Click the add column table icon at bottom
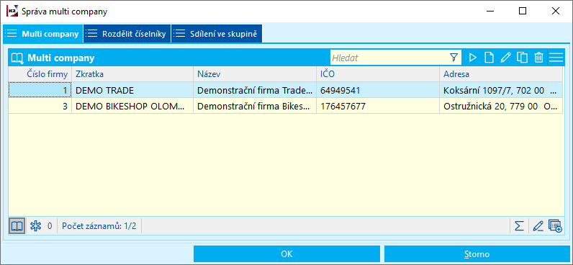 tap(556, 226)
